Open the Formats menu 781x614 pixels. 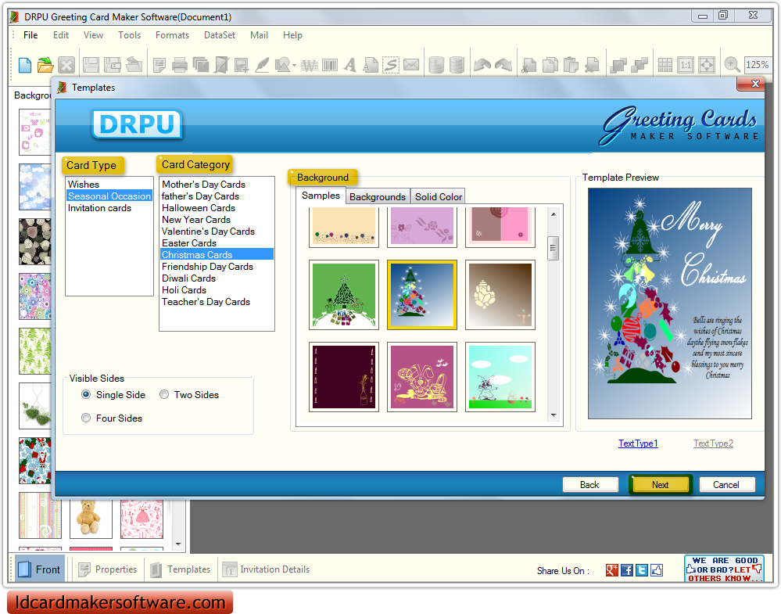171,35
